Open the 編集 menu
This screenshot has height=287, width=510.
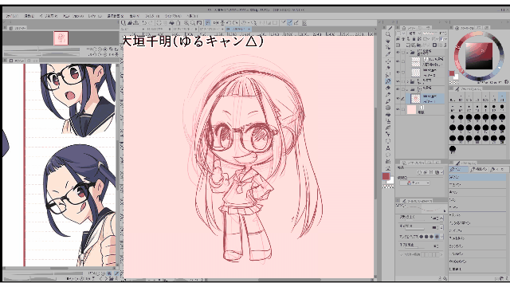29,16
